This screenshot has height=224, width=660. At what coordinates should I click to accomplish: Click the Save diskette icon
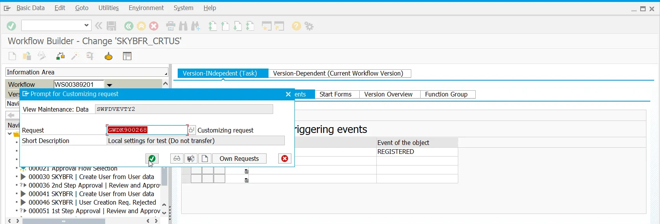pyautogui.click(x=111, y=26)
